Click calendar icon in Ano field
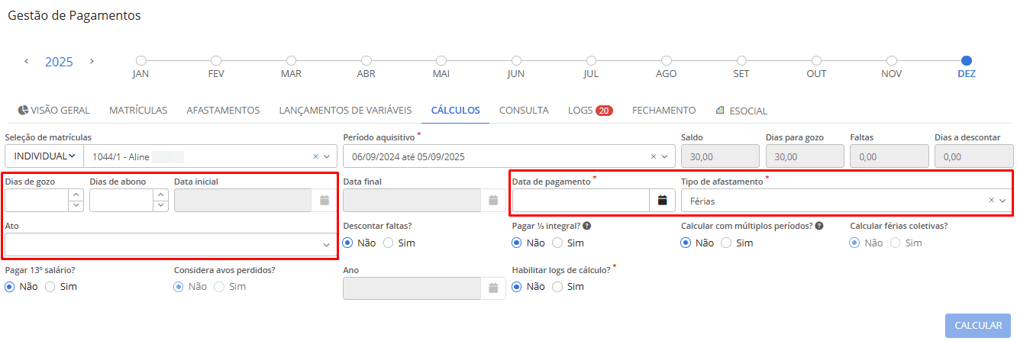 (493, 288)
